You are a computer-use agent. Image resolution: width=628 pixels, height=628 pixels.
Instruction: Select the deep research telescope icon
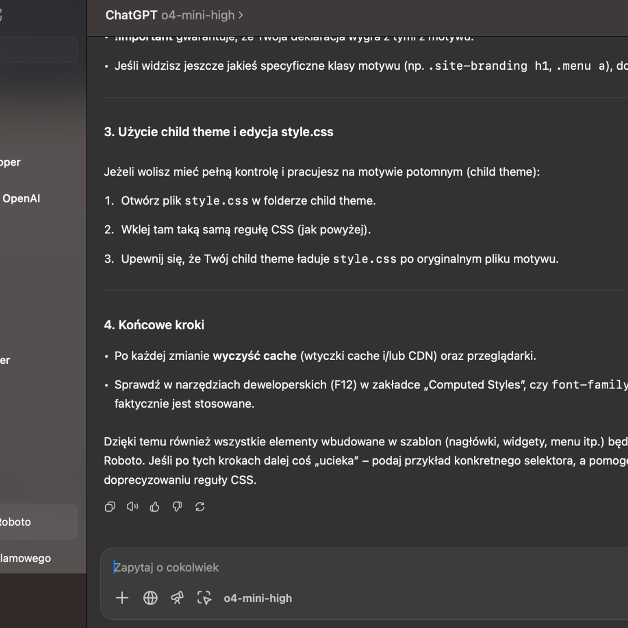[x=177, y=598]
